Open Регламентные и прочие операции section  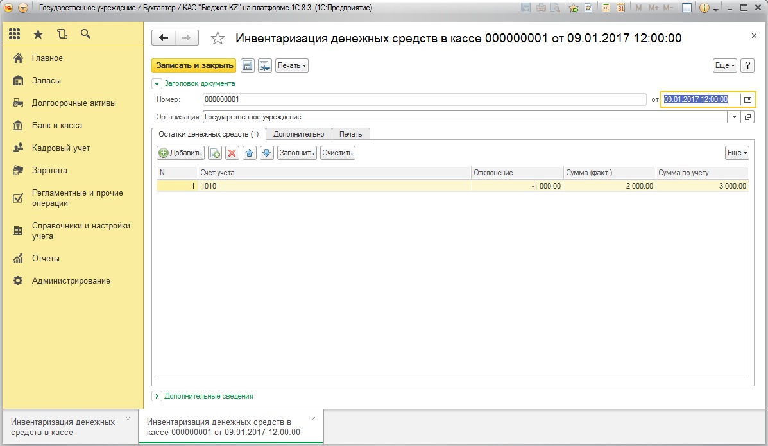78,198
